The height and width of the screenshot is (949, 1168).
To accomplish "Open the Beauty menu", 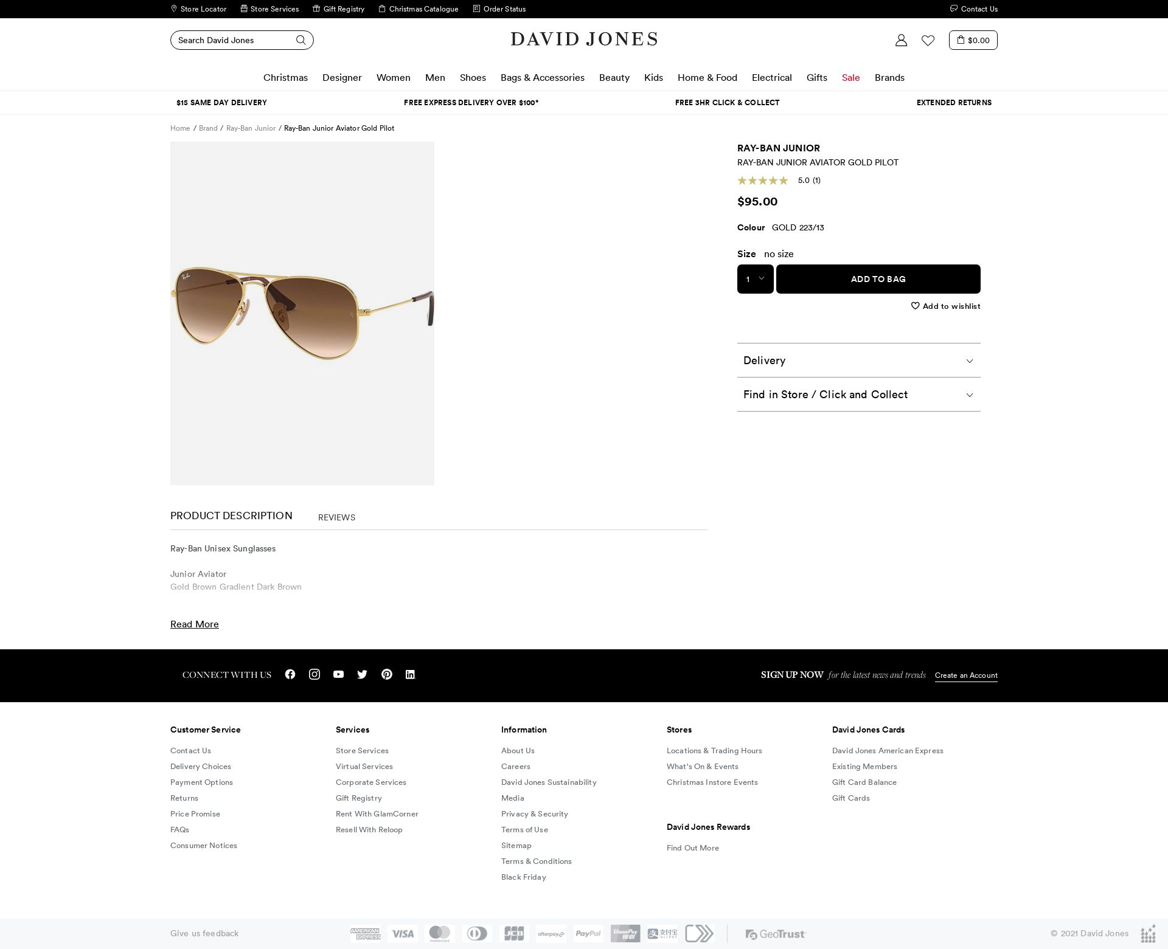I will point(614,77).
